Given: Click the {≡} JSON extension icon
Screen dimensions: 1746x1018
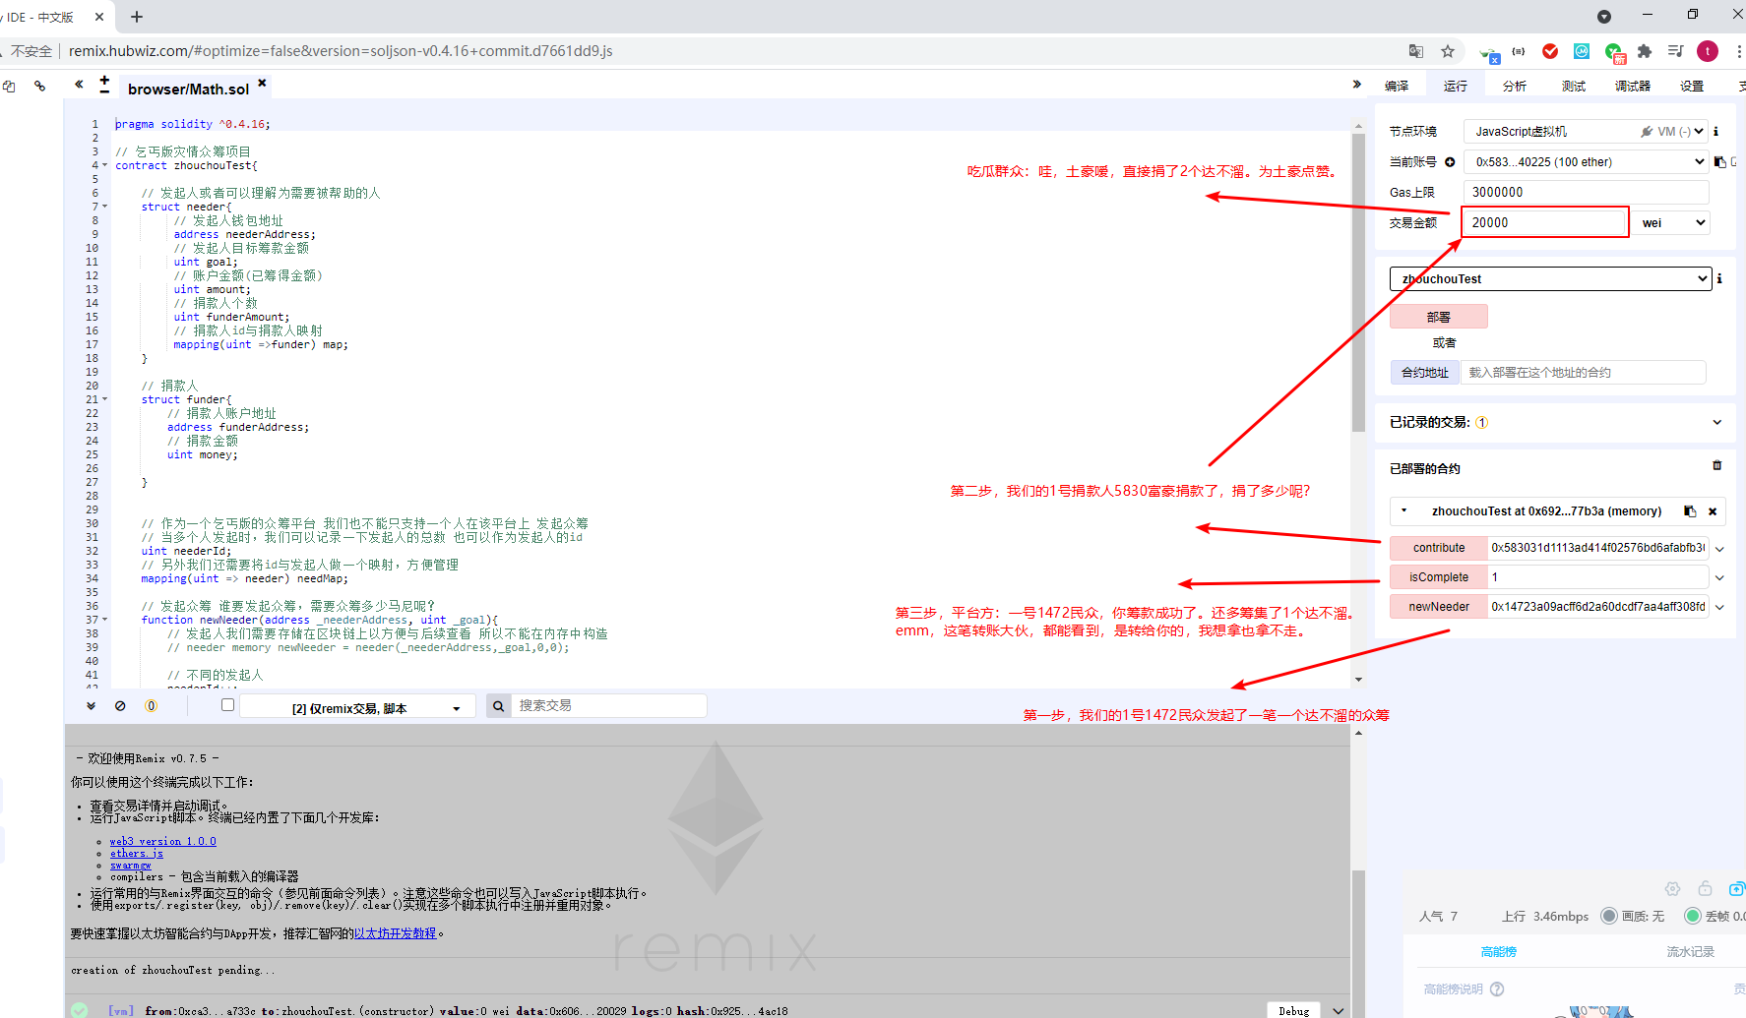Looking at the screenshot, I should [x=1519, y=51].
